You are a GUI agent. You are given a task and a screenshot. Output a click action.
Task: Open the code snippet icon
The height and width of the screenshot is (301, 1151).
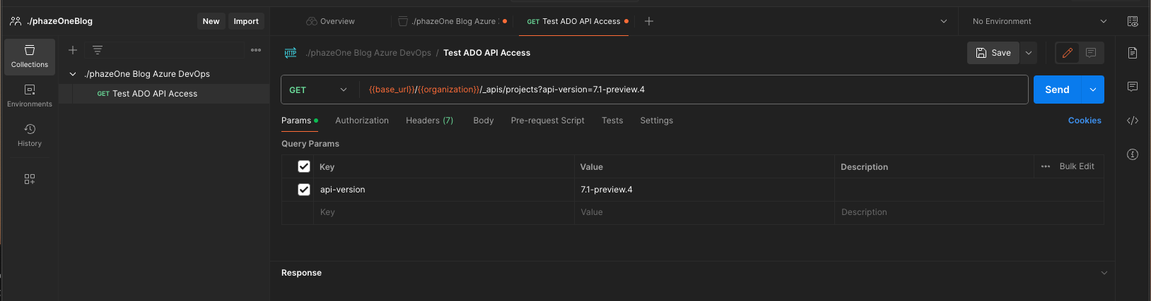tap(1133, 121)
